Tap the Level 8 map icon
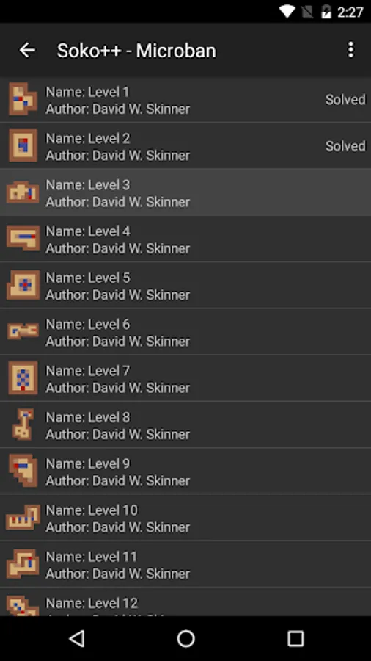The height and width of the screenshot is (661, 371). (23, 425)
